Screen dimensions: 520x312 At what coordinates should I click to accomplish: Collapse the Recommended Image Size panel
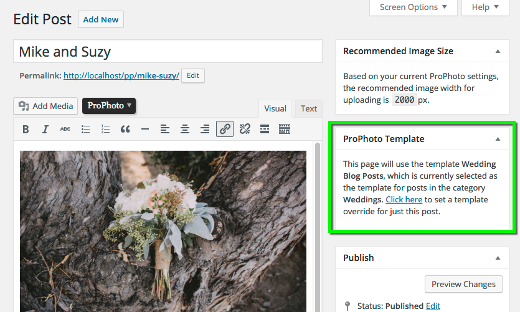point(498,52)
